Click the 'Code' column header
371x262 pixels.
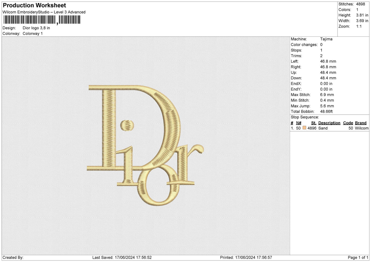coord(348,123)
